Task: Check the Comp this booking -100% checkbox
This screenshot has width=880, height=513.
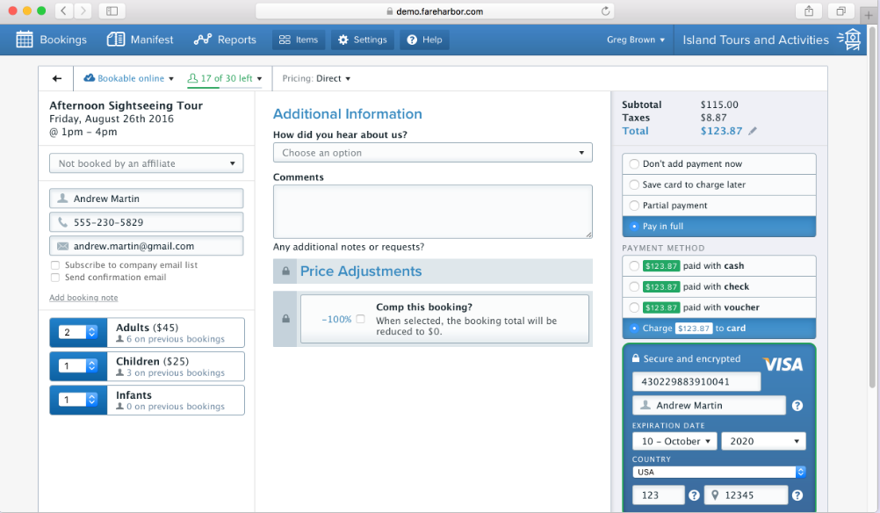Action: click(360, 319)
